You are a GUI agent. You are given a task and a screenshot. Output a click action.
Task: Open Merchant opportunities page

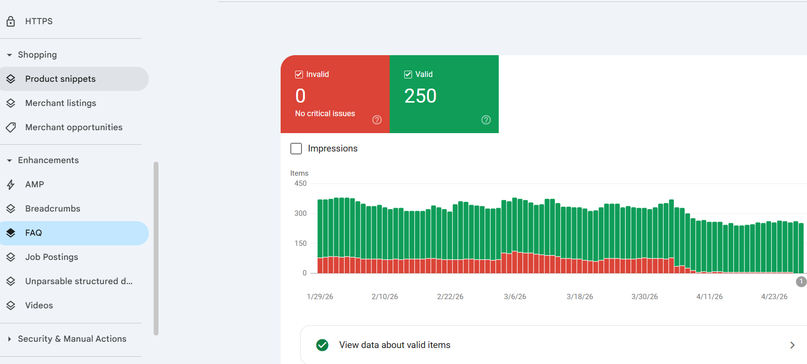pyautogui.click(x=74, y=127)
